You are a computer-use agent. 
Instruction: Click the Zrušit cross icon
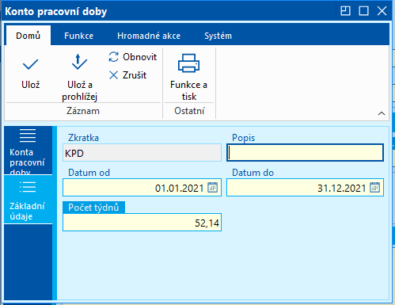113,75
